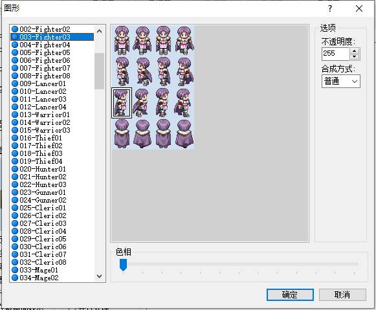This screenshot has height=310, width=376.
Task: Select 024-Gunner02 graphic
Action: [52, 200]
